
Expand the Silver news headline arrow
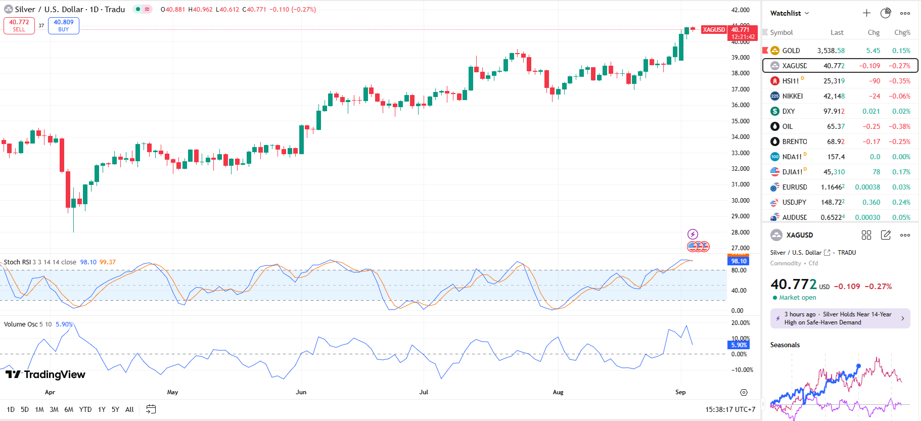[x=903, y=318]
